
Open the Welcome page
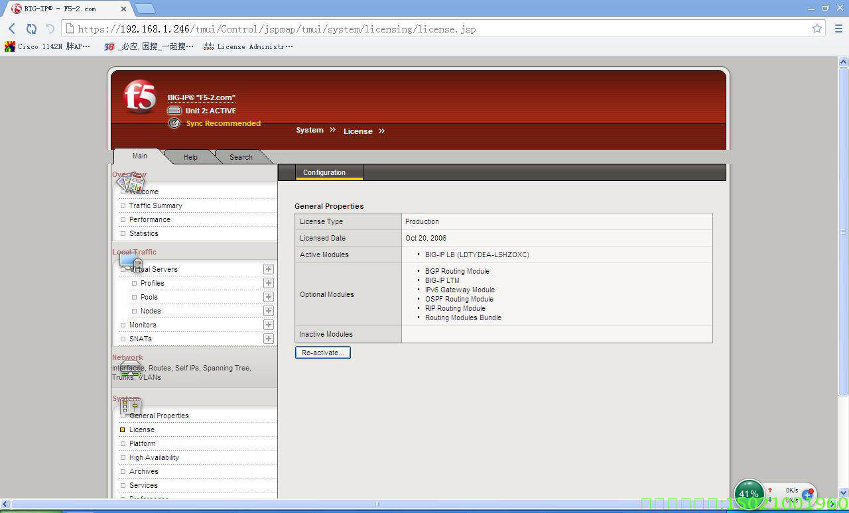[x=144, y=192]
